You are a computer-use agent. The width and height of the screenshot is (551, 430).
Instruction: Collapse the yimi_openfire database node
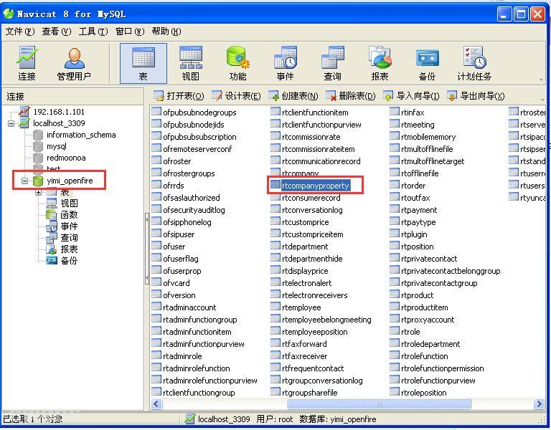(x=24, y=181)
